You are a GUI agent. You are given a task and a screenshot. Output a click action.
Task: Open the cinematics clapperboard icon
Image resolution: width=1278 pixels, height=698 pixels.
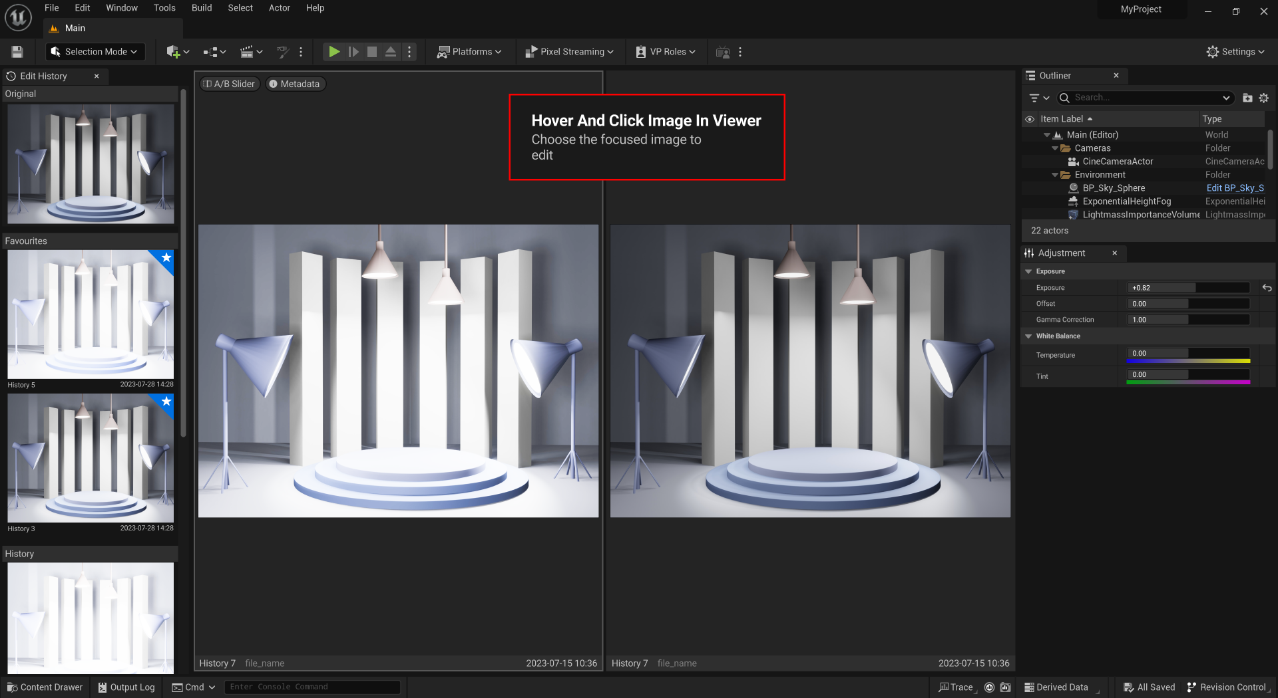(x=251, y=52)
